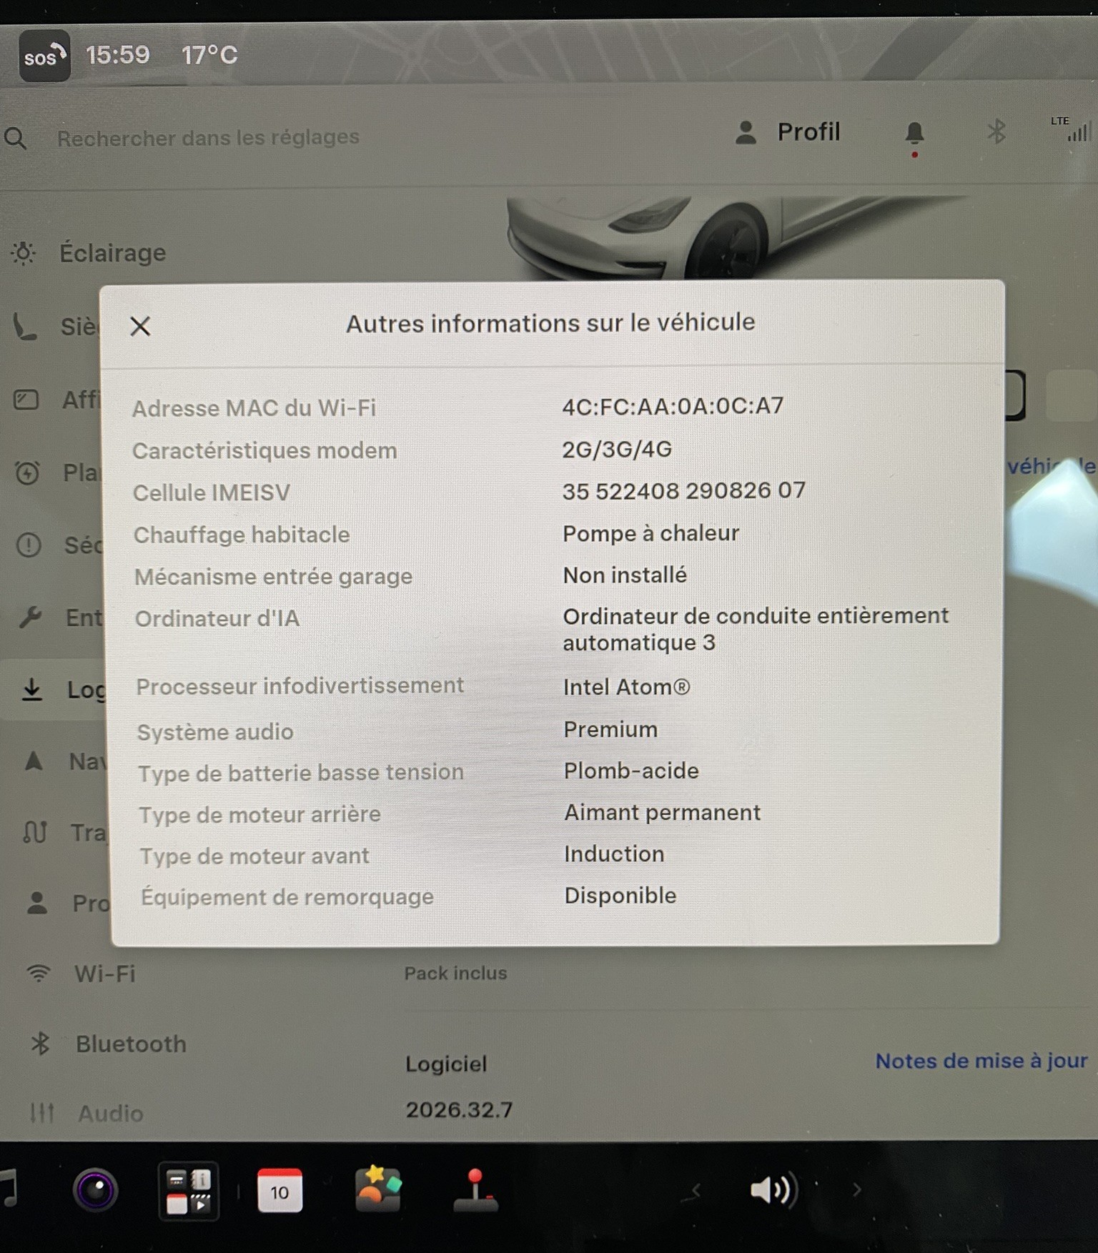The height and width of the screenshot is (1253, 1098).
Task: Select the display icon in sidebar
Action: coord(26,399)
